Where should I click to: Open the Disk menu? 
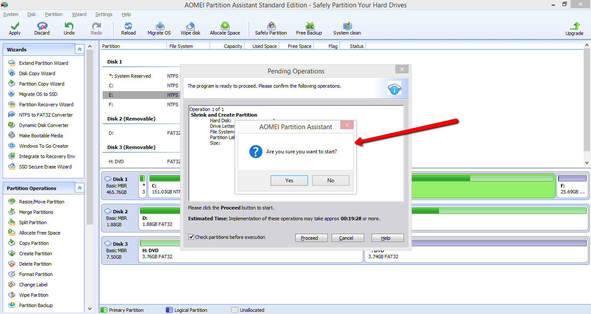(x=32, y=14)
